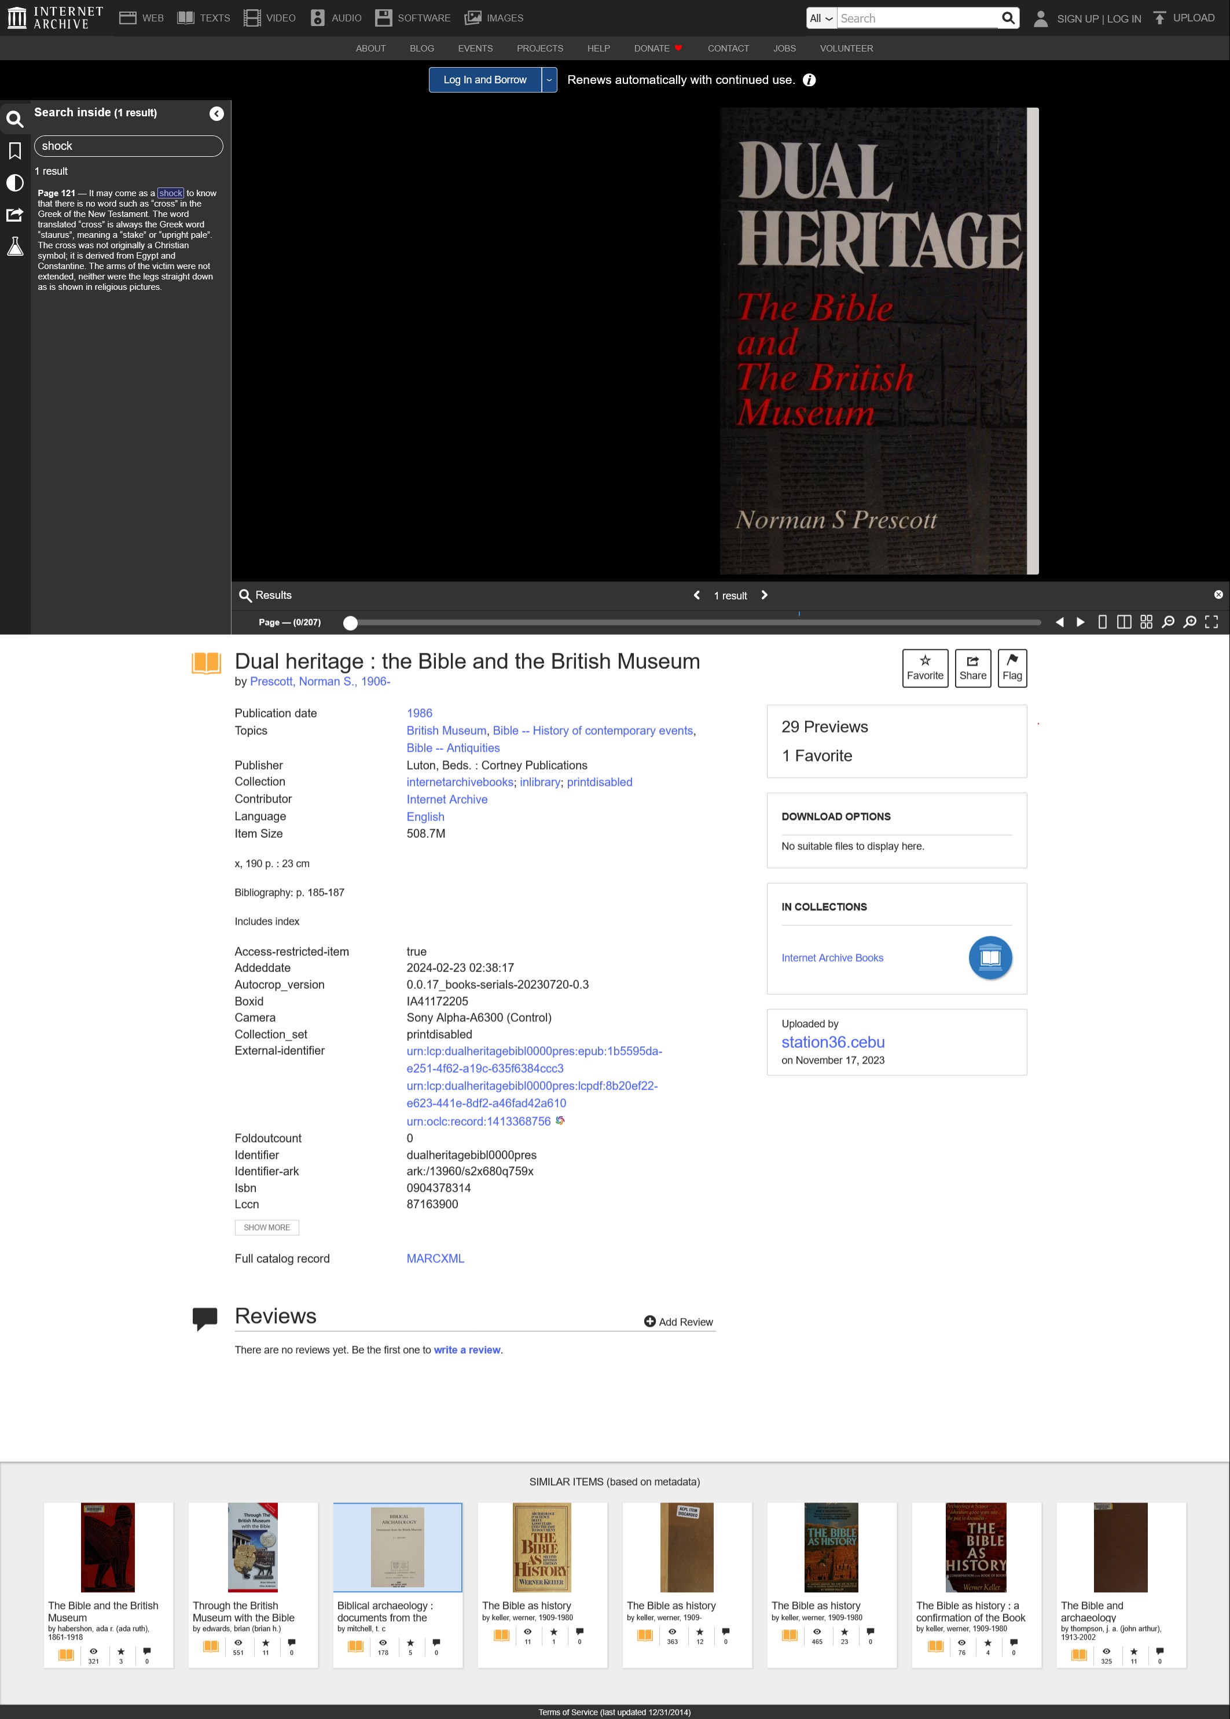
Task: Zoom in on the book page
Action: click(1191, 622)
